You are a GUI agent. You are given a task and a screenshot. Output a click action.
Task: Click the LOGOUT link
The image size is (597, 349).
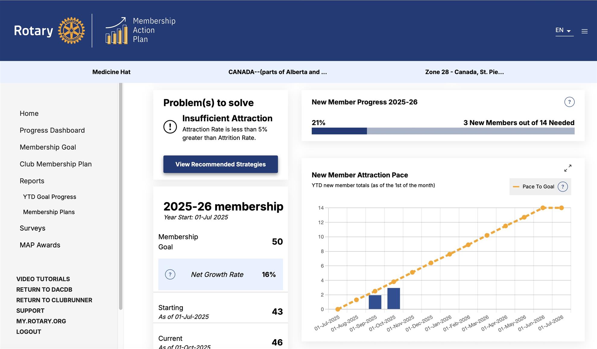pos(29,332)
